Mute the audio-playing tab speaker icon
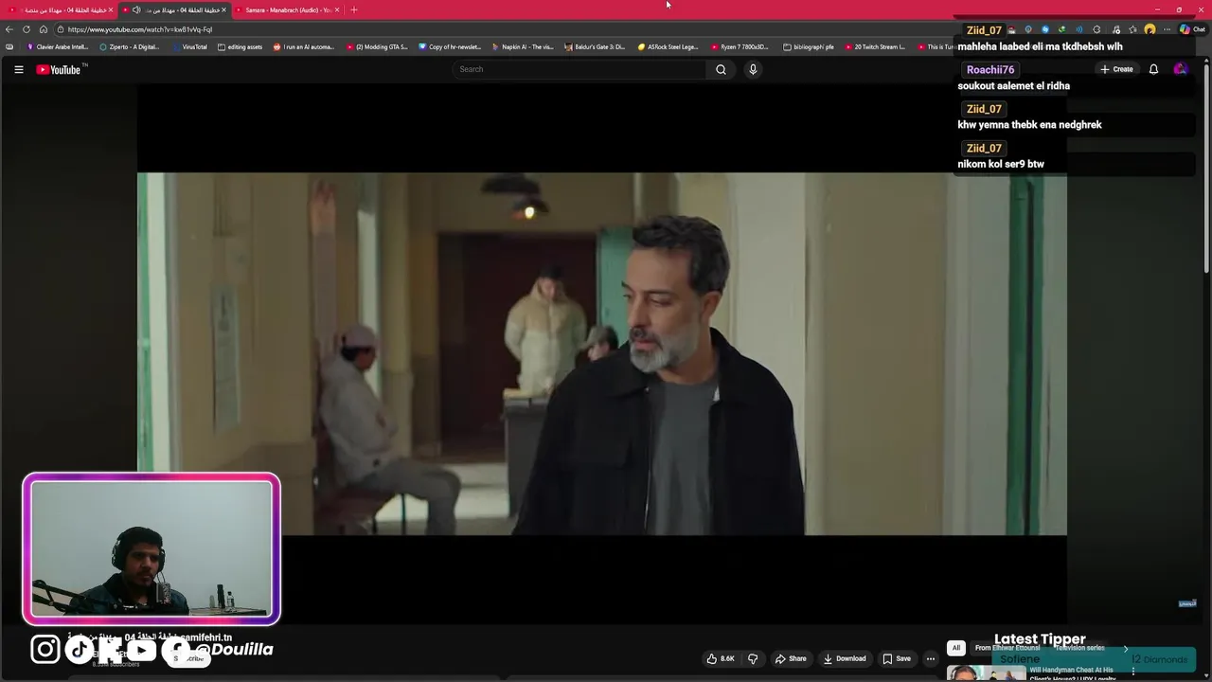Image resolution: width=1212 pixels, height=682 pixels. (136, 9)
